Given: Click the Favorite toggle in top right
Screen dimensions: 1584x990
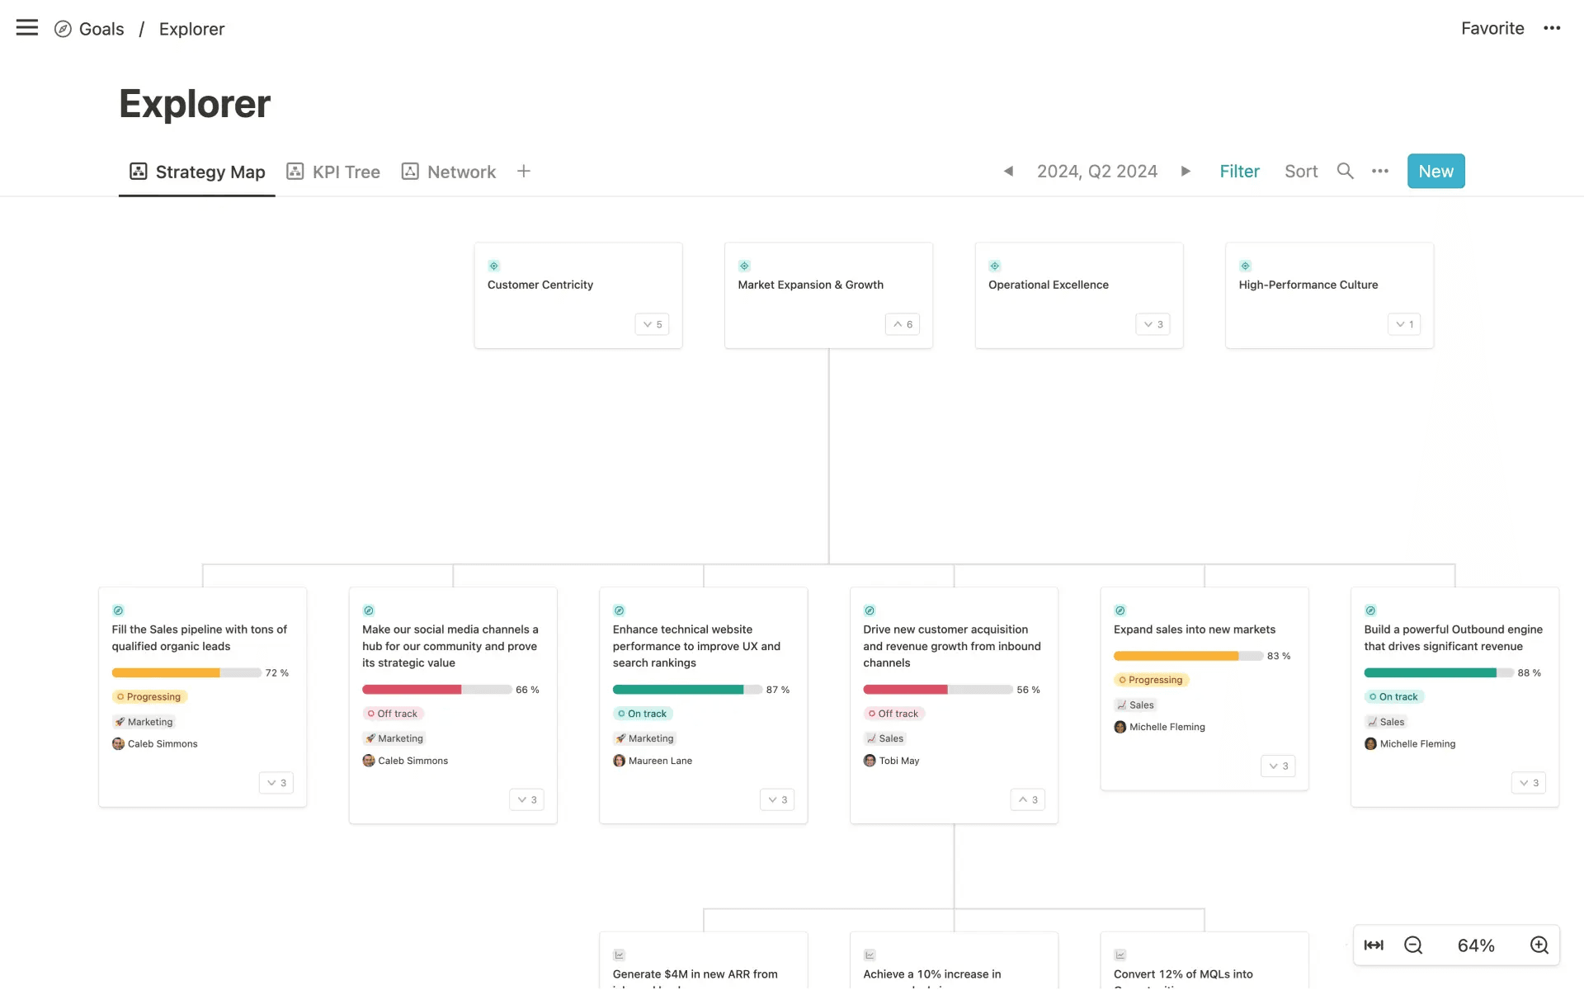Looking at the screenshot, I should [x=1492, y=27].
